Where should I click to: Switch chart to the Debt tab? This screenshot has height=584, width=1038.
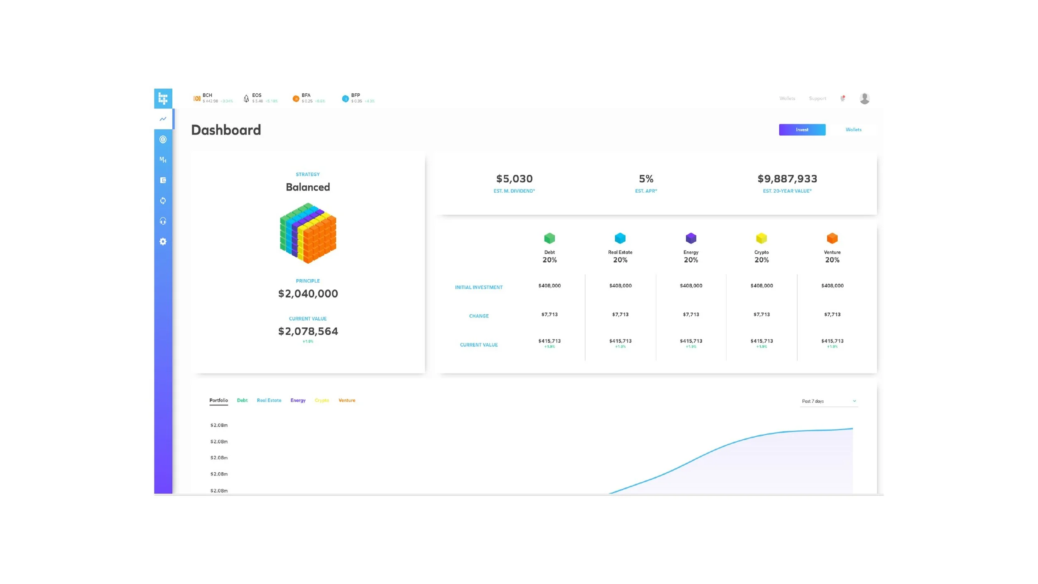[242, 400]
